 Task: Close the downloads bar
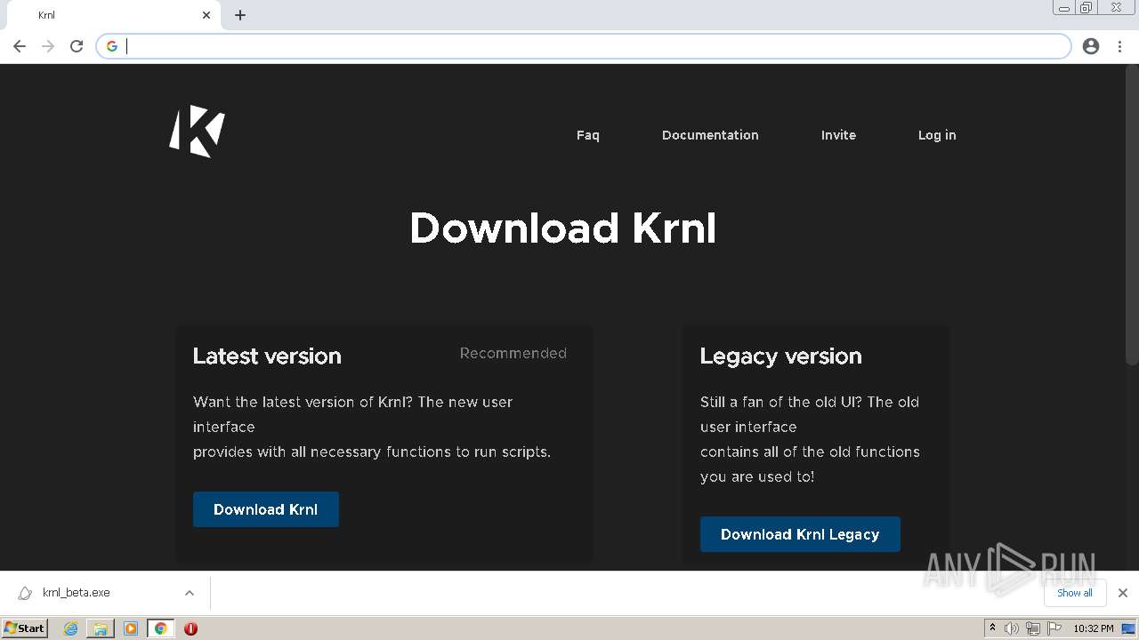point(1123,593)
